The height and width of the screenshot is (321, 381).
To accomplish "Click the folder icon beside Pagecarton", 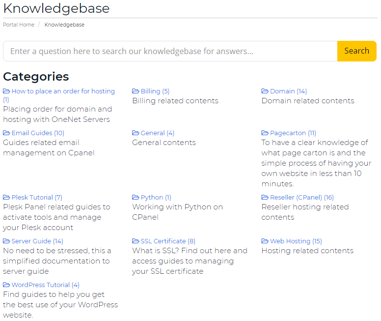I will (265, 133).
